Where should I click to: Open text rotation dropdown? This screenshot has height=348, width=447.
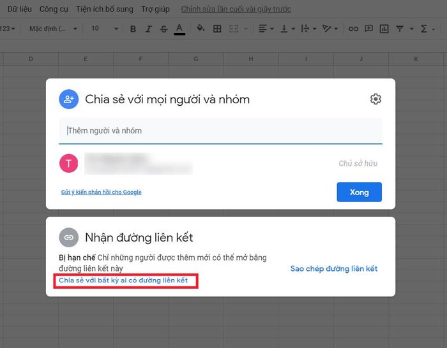tap(330, 29)
